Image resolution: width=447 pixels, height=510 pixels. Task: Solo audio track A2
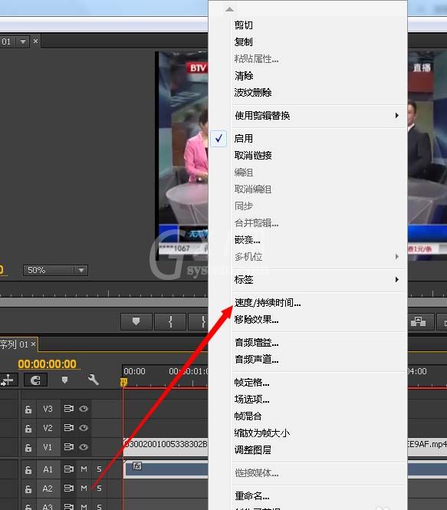99,489
